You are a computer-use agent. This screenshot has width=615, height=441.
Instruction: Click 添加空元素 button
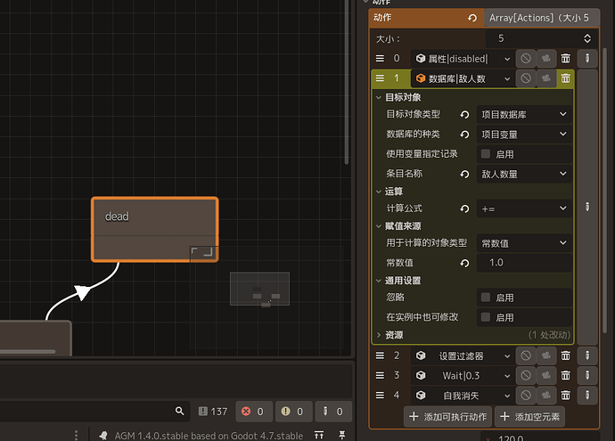[529, 416]
